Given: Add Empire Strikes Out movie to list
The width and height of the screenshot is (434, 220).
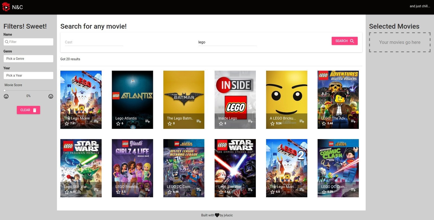Looking at the screenshot, I should click(x=250, y=190).
